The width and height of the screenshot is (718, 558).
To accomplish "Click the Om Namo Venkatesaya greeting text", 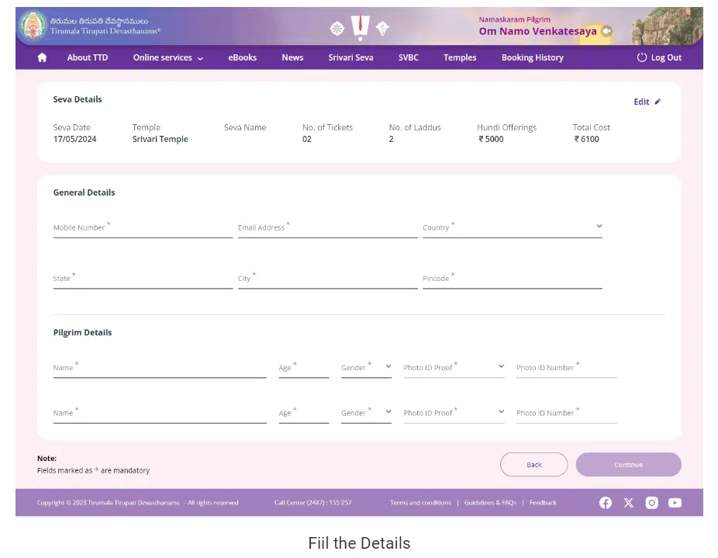I will click(x=537, y=31).
